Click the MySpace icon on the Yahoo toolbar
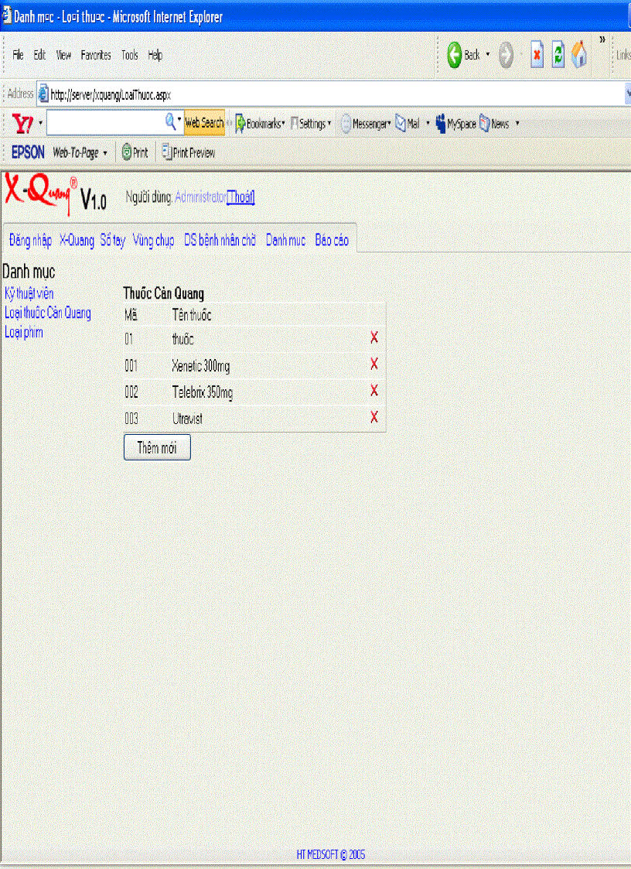 point(452,123)
